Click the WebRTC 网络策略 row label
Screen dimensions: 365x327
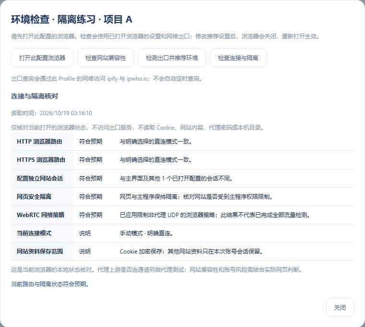click(x=40, y=215)
